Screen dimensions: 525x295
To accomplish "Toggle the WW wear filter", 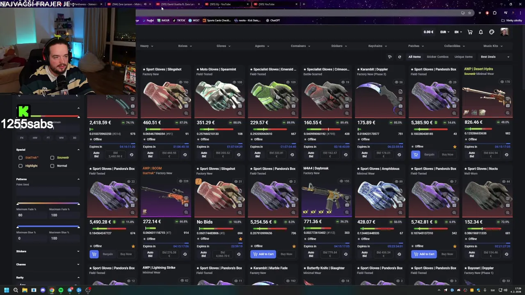I will tap(61, 138).
